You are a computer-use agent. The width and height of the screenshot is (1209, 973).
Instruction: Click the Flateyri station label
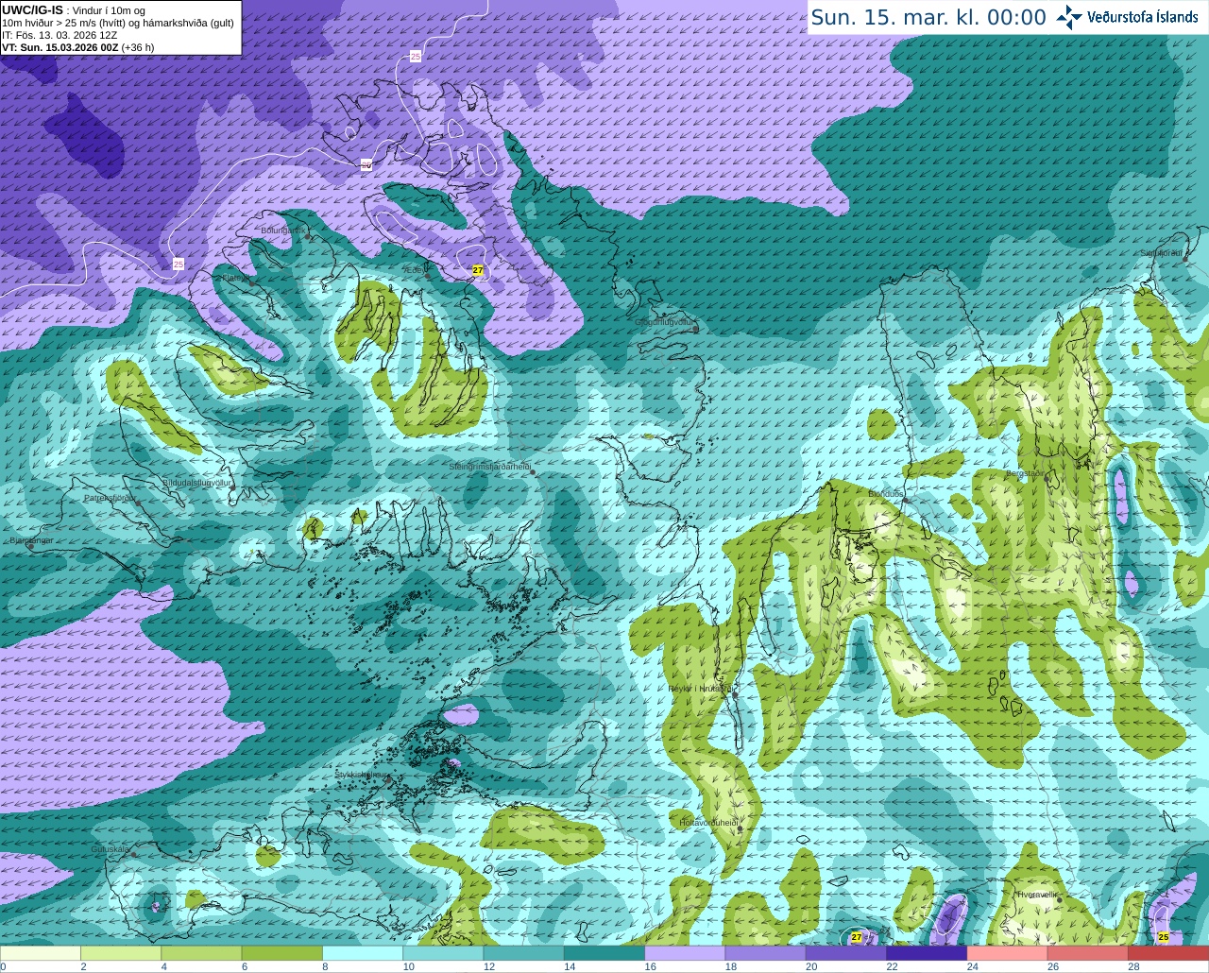point(234,278)
